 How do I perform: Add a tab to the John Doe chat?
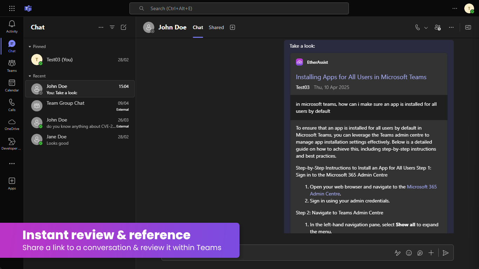tap(232, 27)
